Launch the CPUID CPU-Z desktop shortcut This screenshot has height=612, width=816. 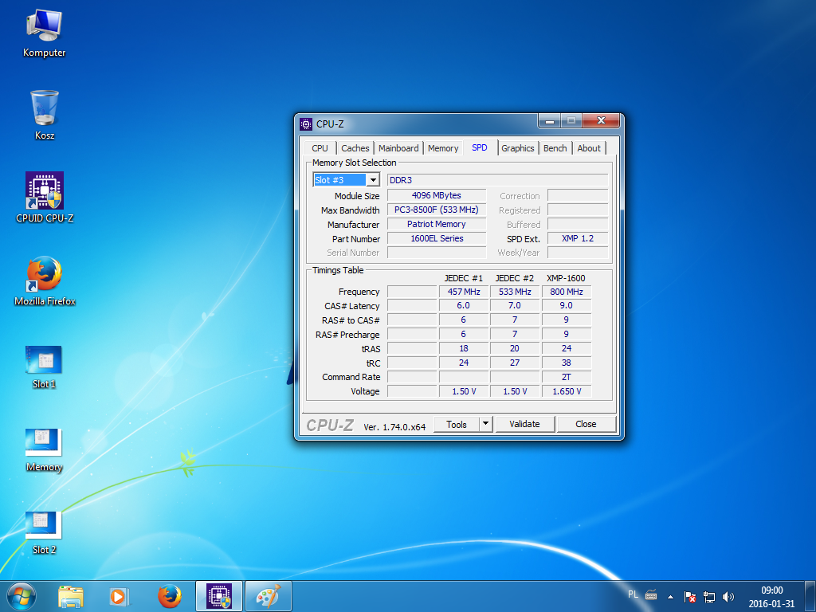click(x=44, y=191)
